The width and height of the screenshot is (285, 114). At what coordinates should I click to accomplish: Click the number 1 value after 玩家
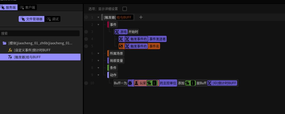tap(154, 83)
